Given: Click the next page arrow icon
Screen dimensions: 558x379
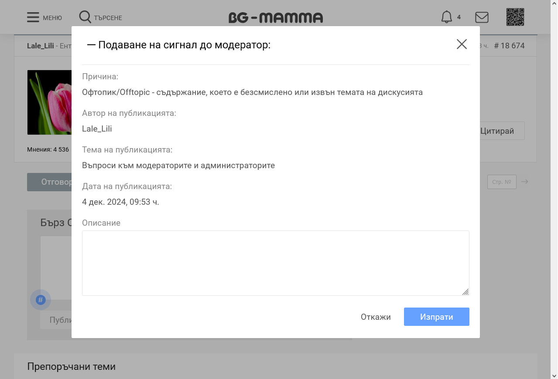Looking at the screenshot, I should click(x=525, y=182).
